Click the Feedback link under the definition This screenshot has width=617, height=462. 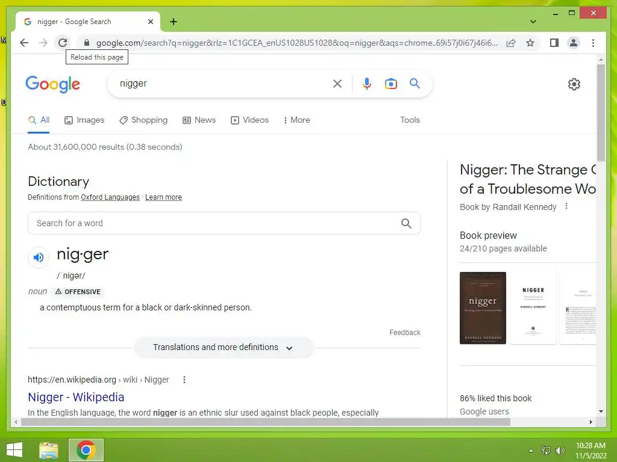405,332
